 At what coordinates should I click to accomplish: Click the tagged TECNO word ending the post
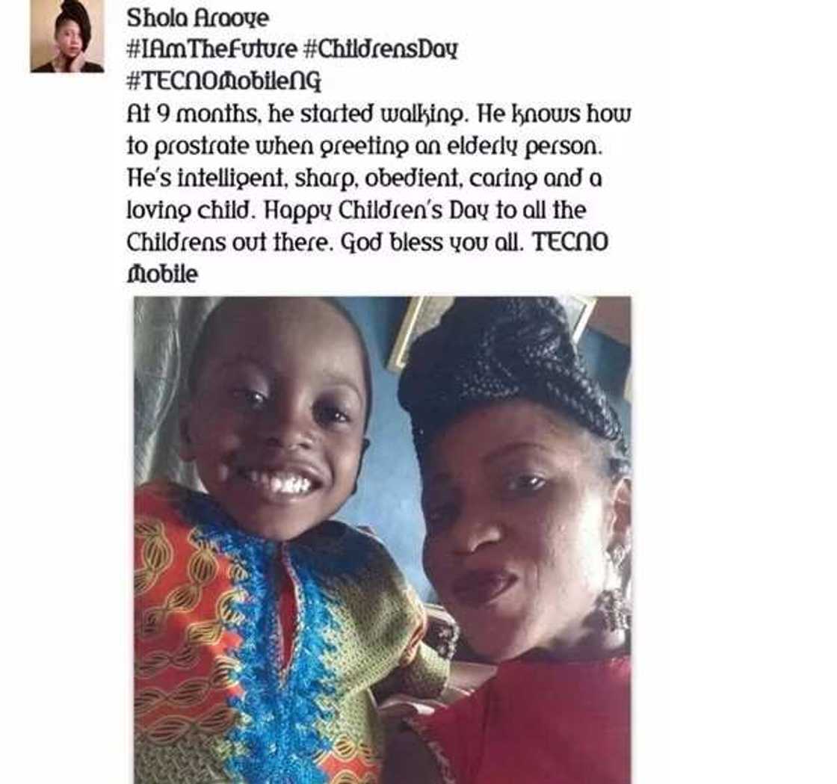(x=571, y=242)
